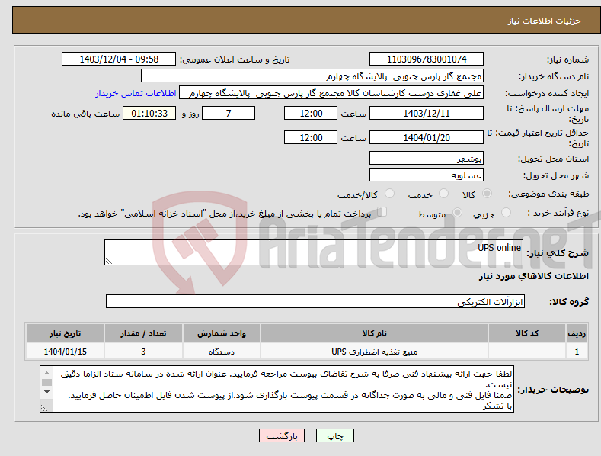601x456 pixels.
Task: Click the price validity time field 12:00
Action: pyautogui.click(x=311, y=137)
